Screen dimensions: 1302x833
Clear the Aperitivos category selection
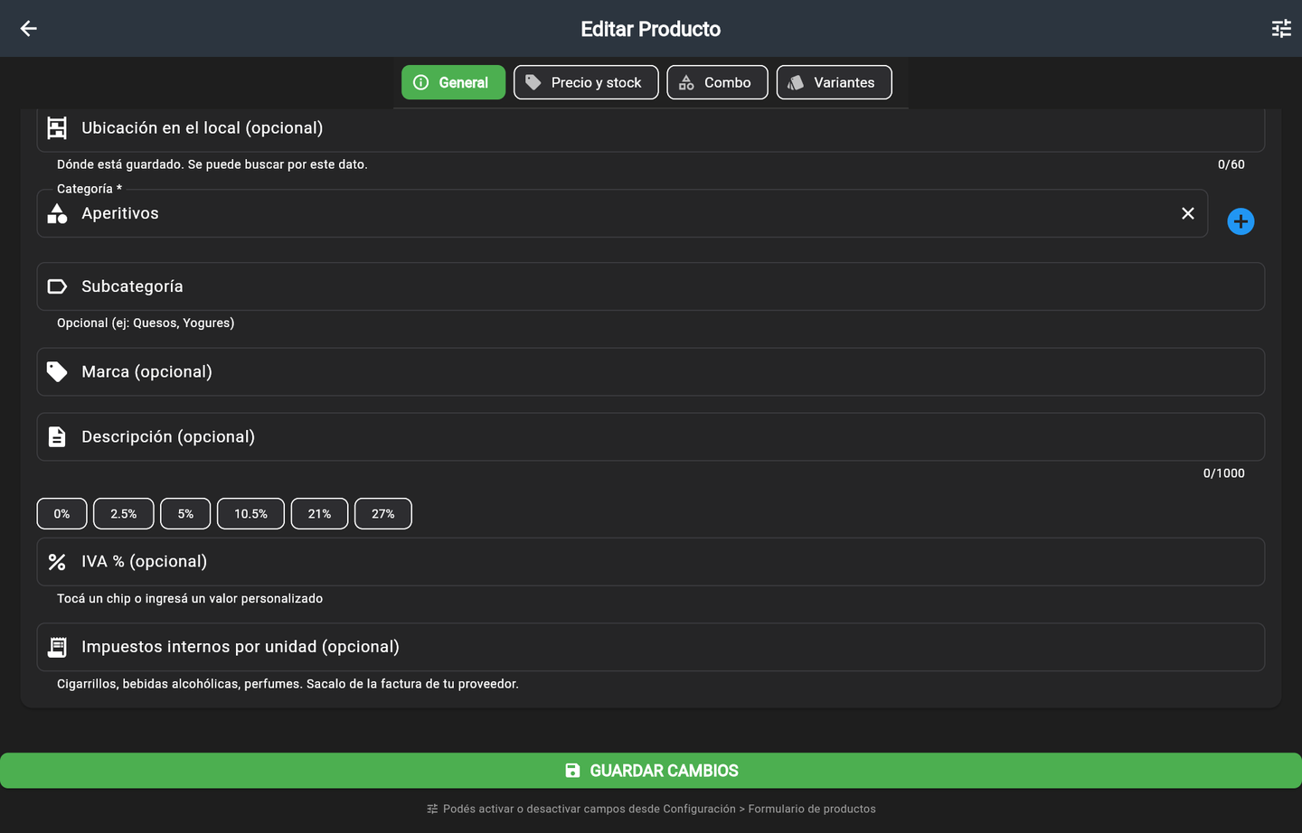coord(1188,213)
